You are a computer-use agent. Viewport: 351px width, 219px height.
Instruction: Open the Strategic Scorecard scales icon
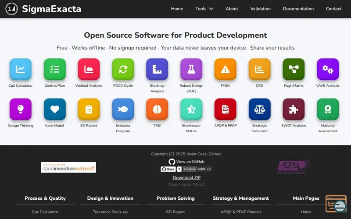[x=259, y=109]
